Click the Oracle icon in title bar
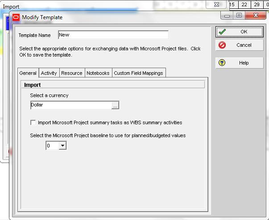Viewport: 269px width, 220px height. (16, 17)
